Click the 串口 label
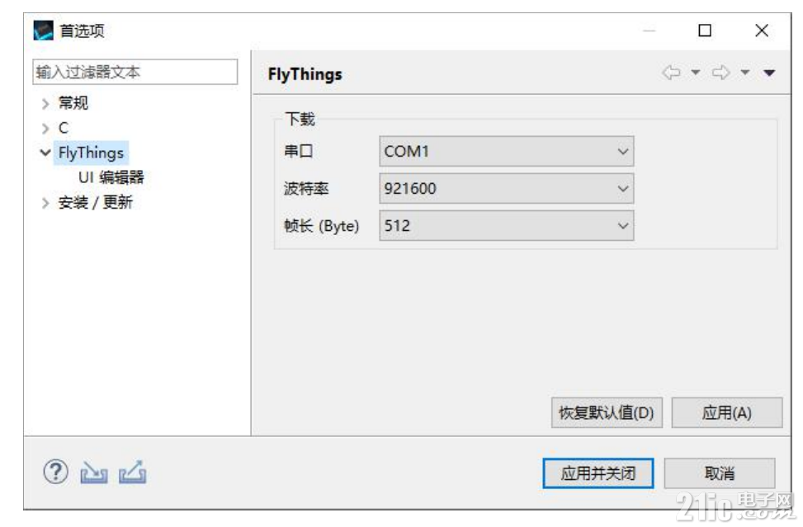 point(299,152)
